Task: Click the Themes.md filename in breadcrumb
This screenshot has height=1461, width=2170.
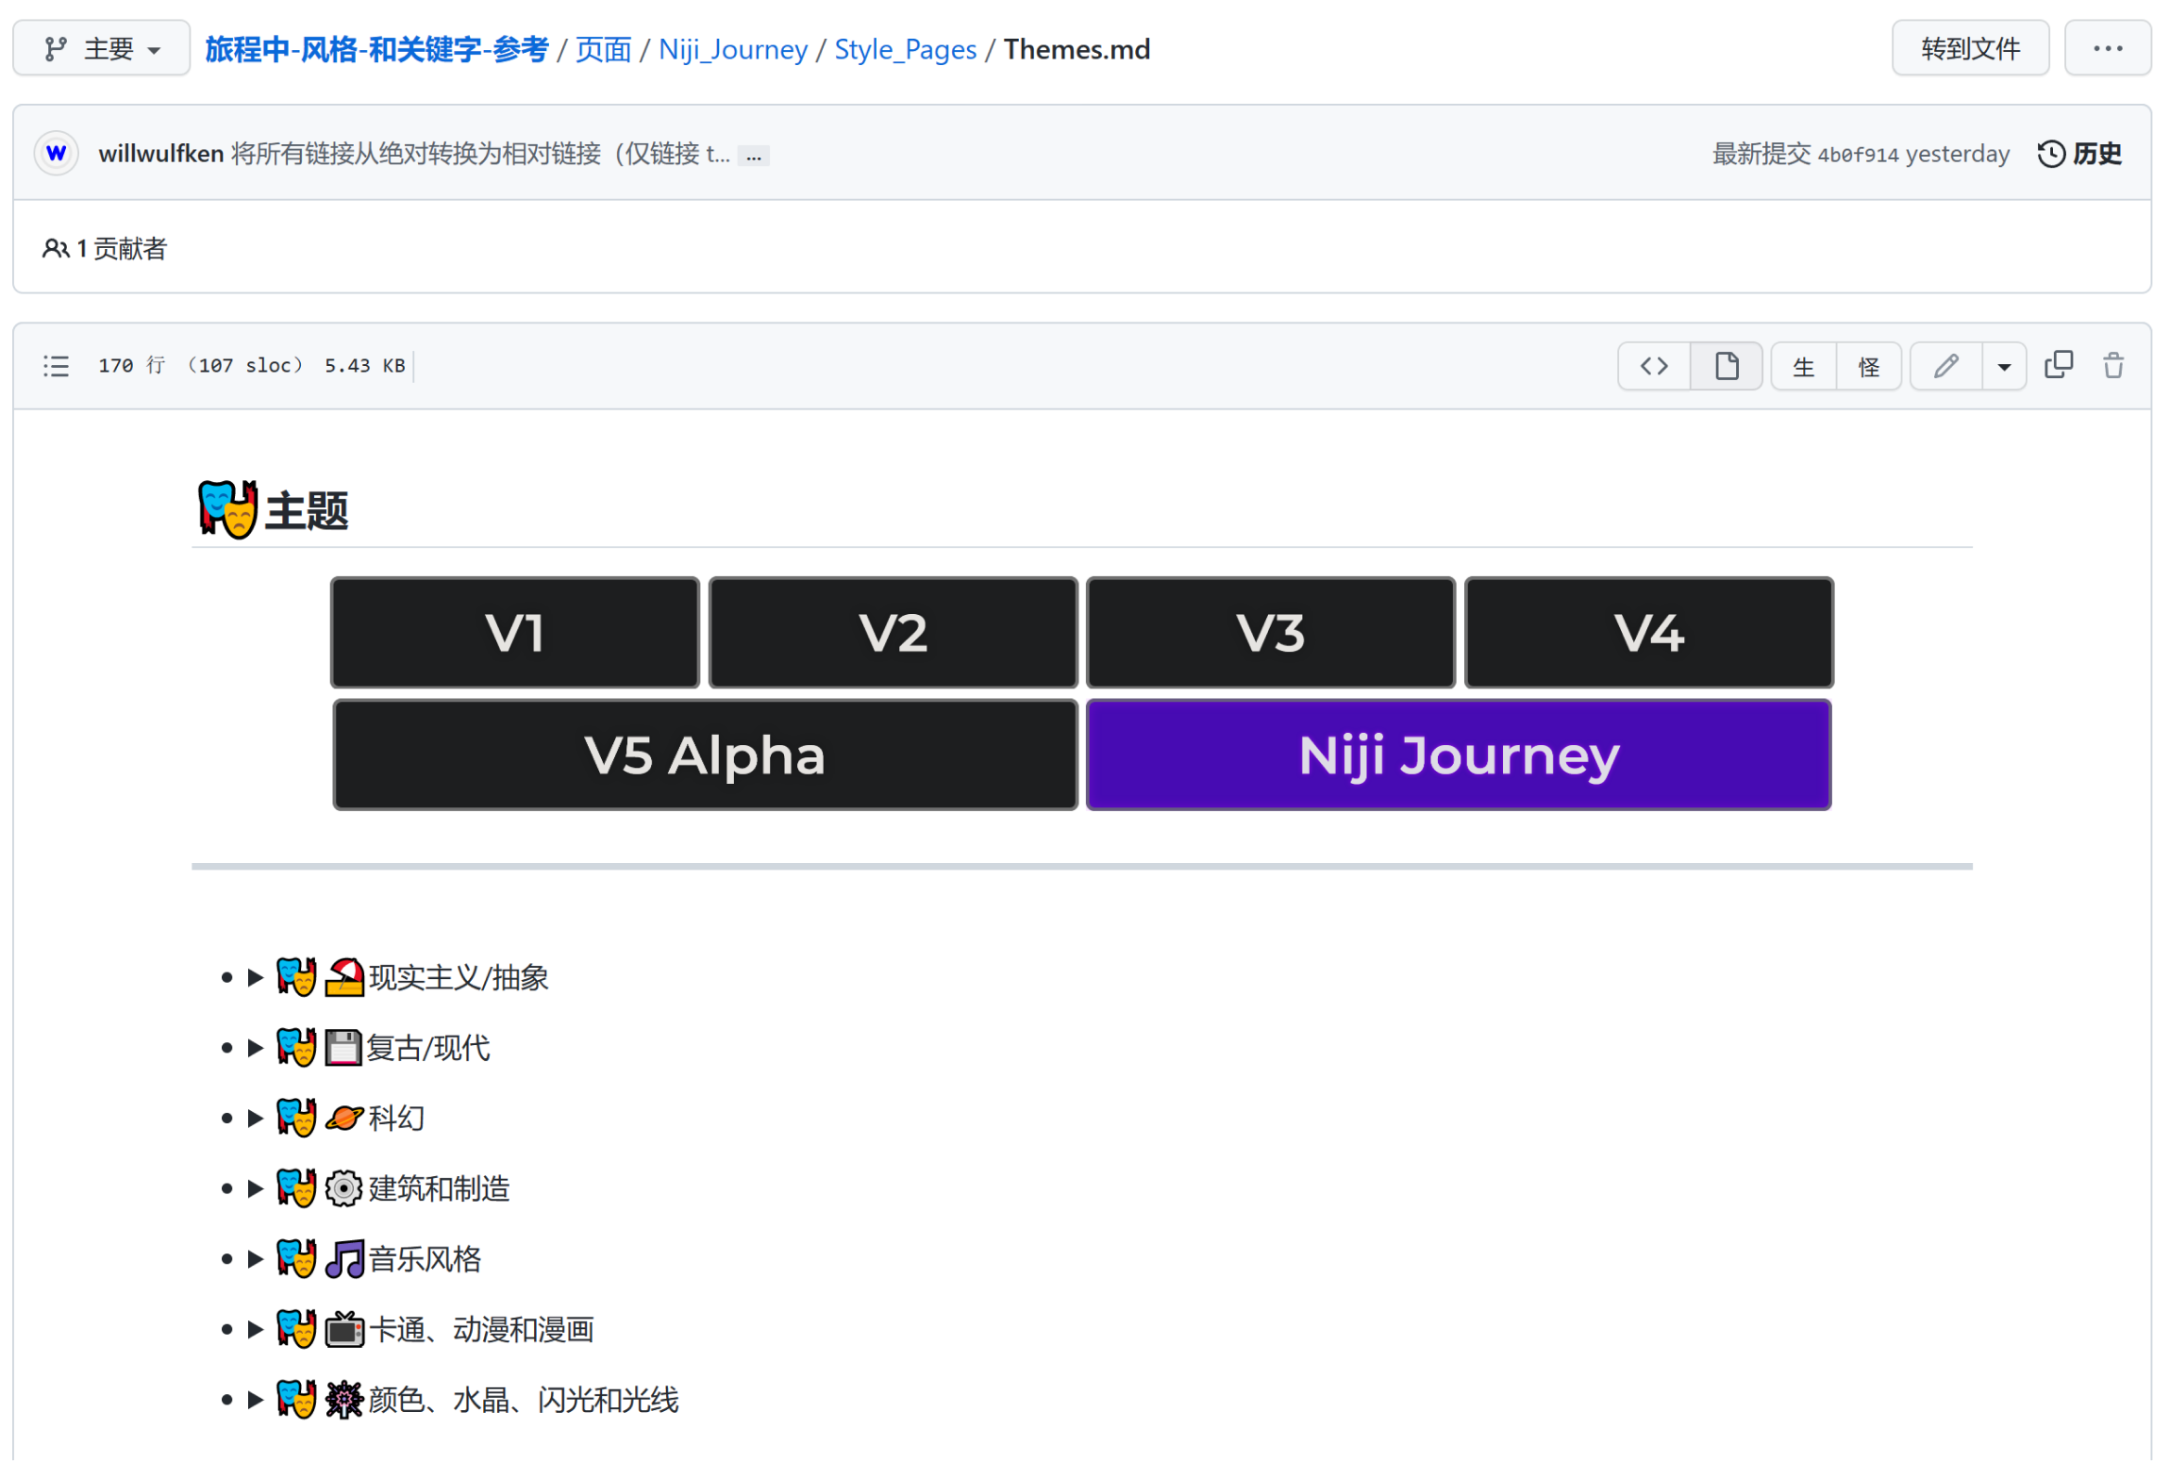Action: pyautogui.click(x=1077, y=49)
